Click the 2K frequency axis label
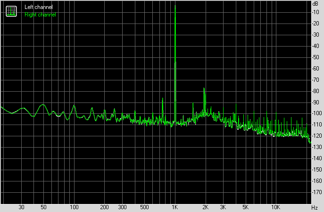Image resolution: width=324 pixels, height=212 pixels. tap(205, 207)
